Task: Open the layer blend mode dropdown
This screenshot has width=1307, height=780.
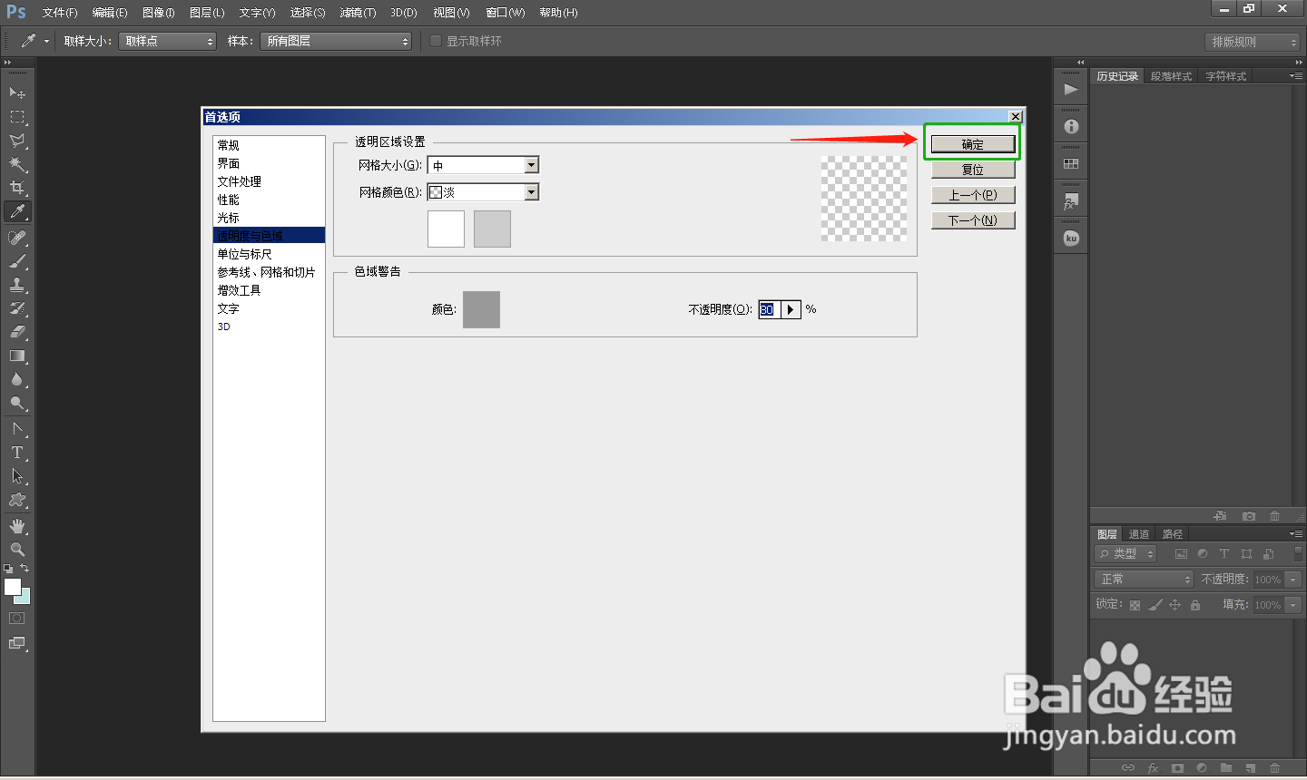Action: click(1144, 579)
